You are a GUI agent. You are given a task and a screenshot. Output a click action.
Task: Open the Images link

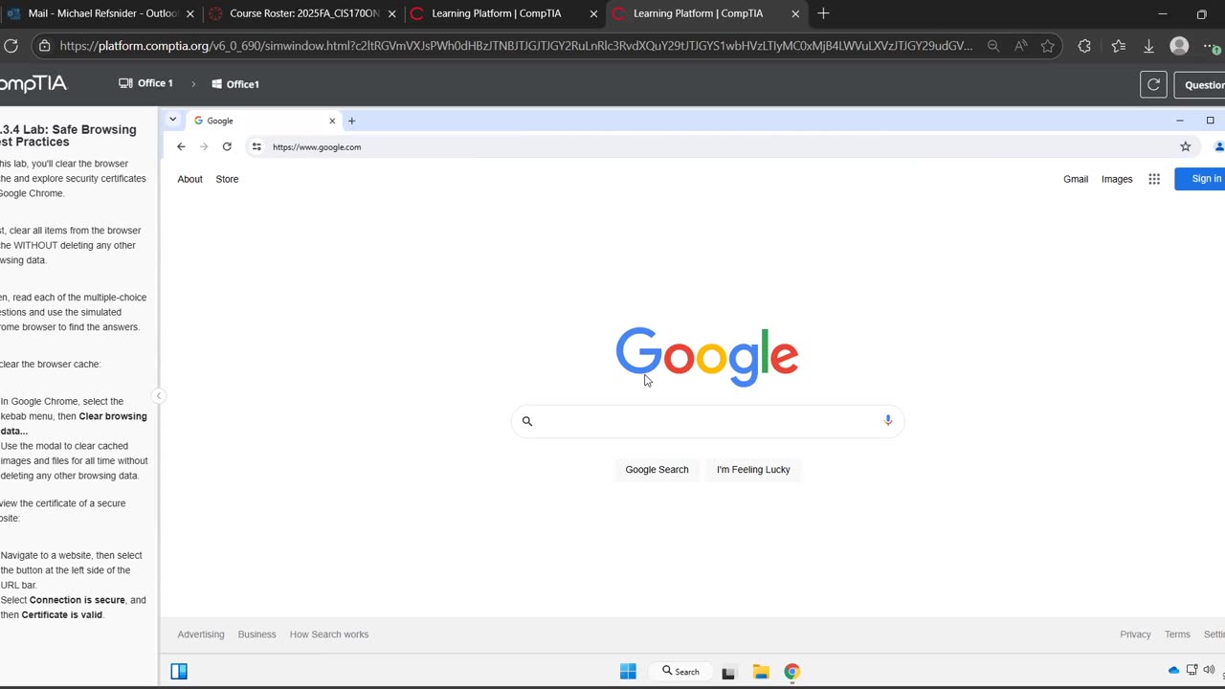(1117, 179)
